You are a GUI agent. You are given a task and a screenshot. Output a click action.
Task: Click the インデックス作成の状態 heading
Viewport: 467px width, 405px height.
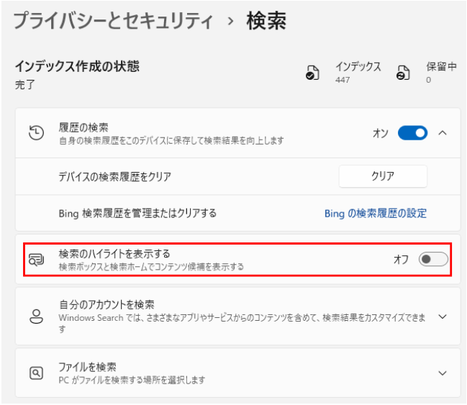[x=77, y=66]
